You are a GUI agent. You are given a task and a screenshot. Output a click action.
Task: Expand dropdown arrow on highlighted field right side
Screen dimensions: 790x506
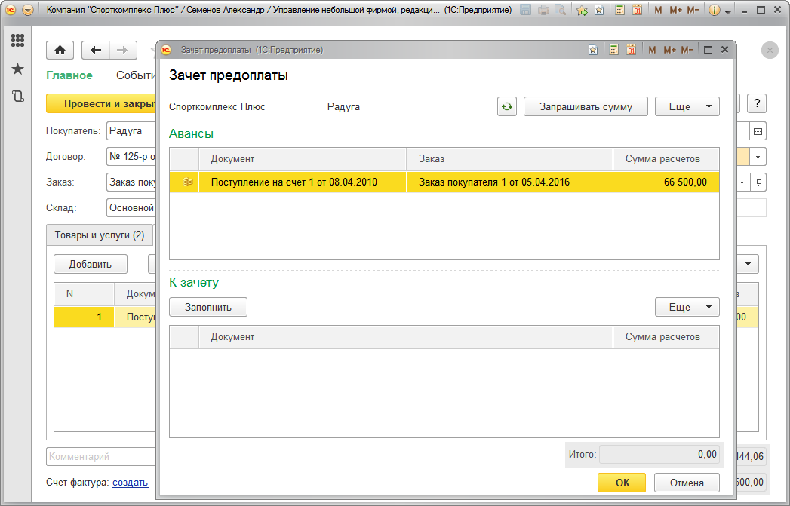coord(758,157)
